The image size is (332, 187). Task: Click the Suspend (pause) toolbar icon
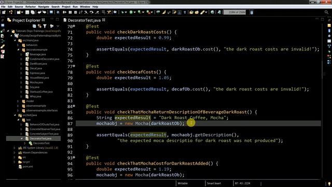click(x=70, y=12)
